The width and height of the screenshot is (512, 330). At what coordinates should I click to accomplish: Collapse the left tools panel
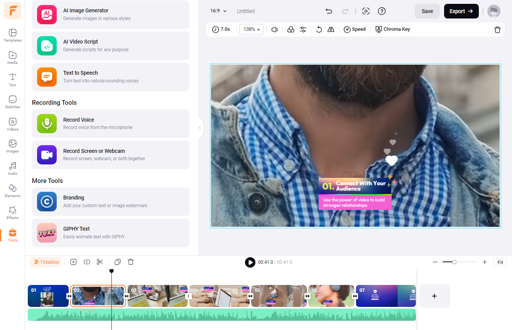200,128
